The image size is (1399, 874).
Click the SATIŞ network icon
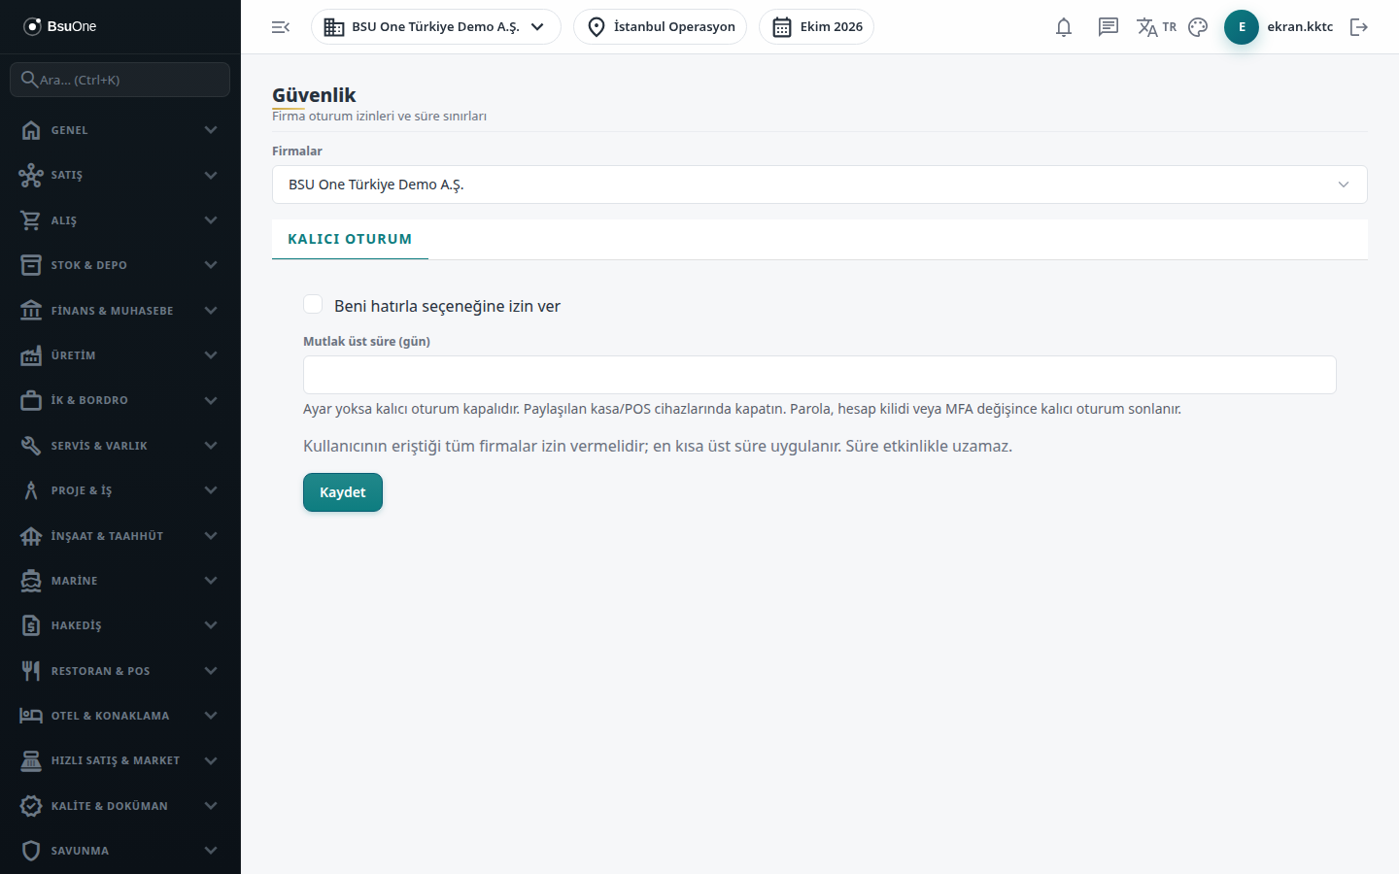click(x=31, y=175)
